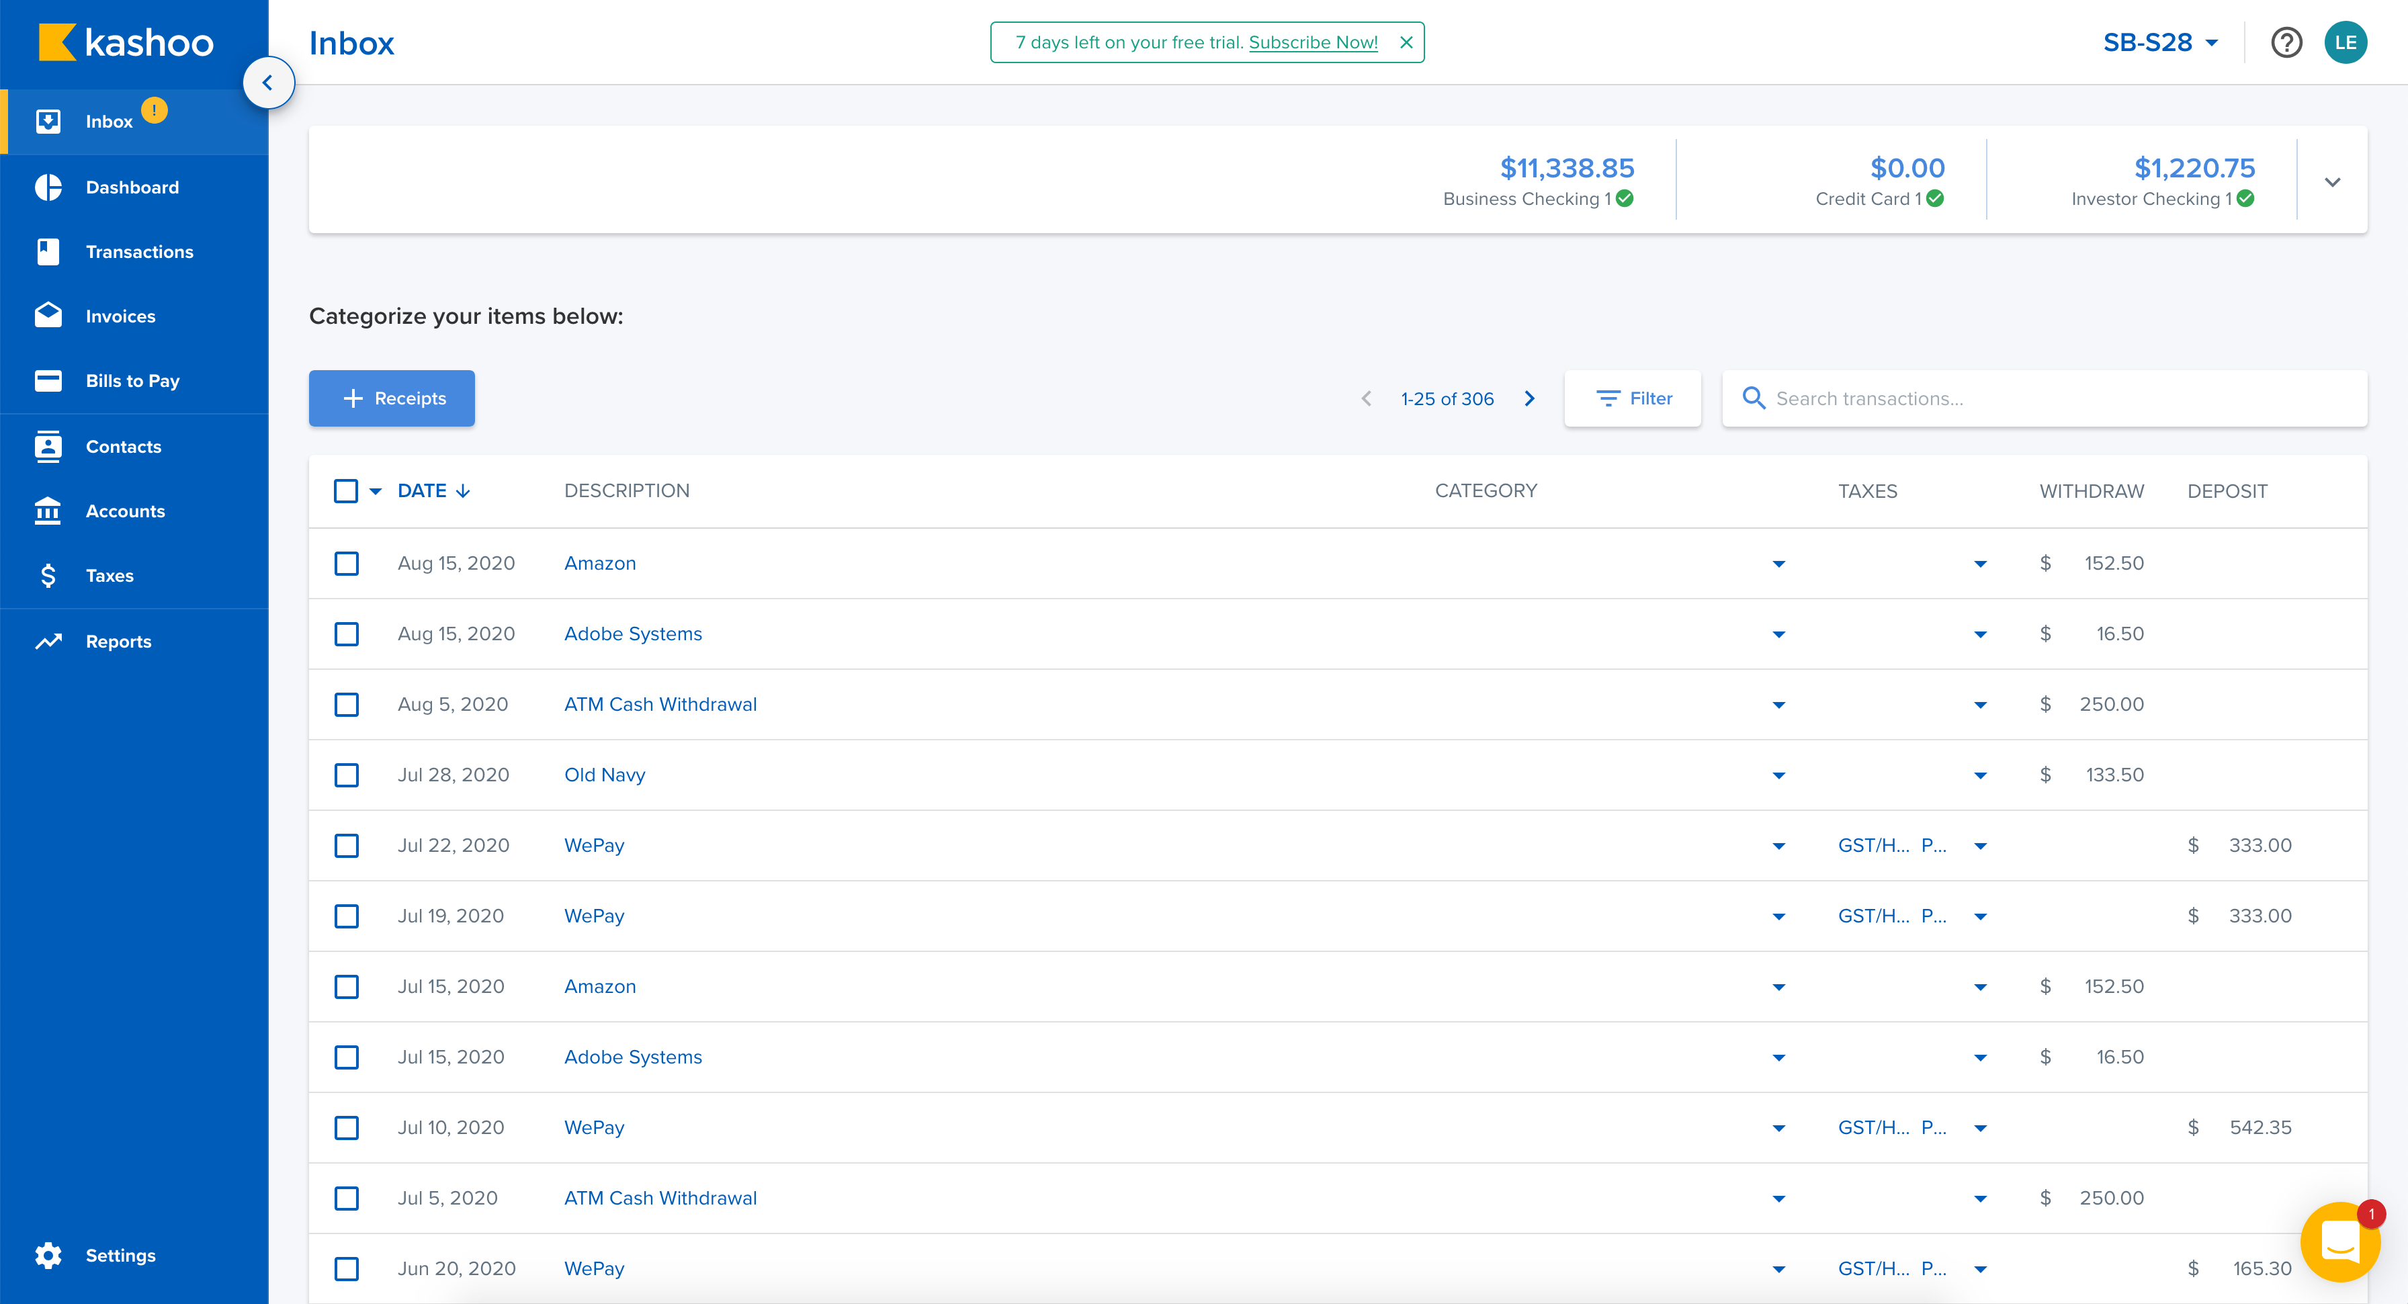This screenshot has width=2408, height=1304.
Task: Check the Old Navy row checkbox
Action: 346,775
